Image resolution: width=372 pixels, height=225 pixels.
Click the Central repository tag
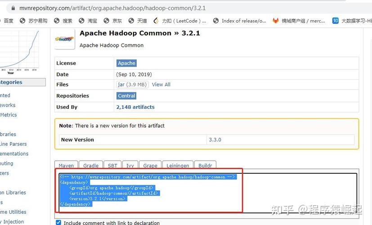tap(126, 96)
